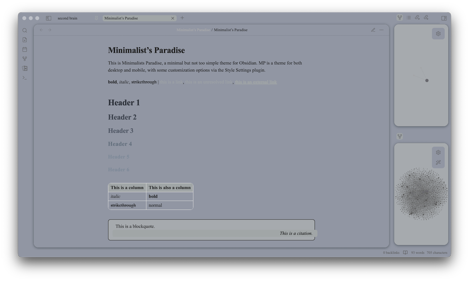Viewport: 469px width, 281px height.
Task: Toggle the right sidebar panel
Action: click(x=444, y=18)
